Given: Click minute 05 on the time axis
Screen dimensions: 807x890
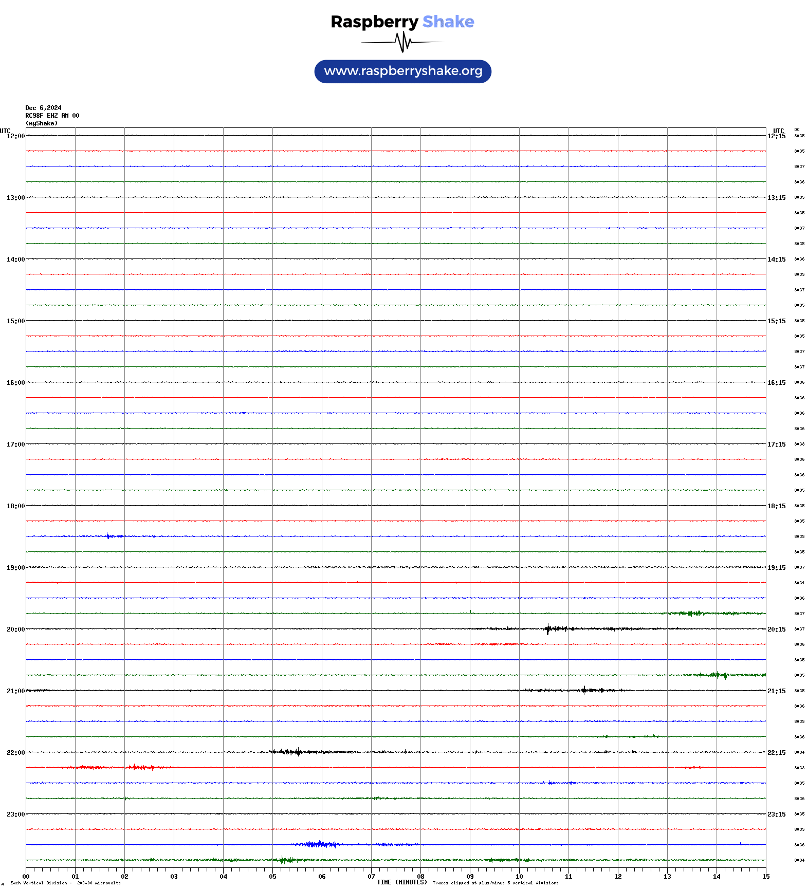Looking at the screenshot, I should [x=272, y=877].
